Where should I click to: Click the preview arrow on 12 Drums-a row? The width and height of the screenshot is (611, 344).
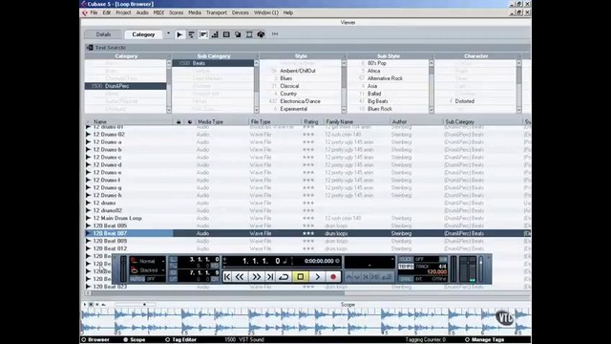pos(89,142)
